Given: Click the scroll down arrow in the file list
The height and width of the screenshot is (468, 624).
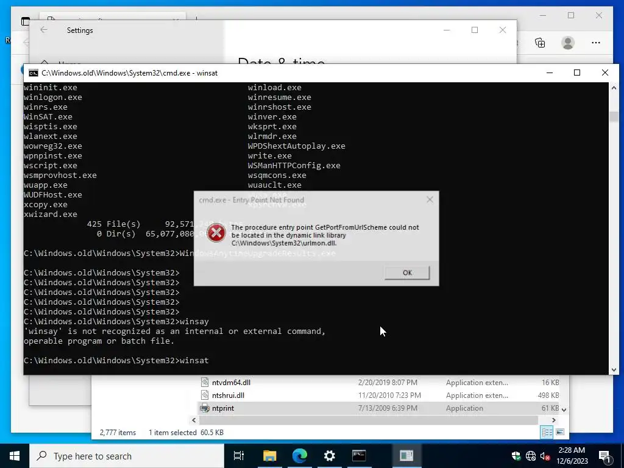Looking at the screenshot, I should coord(564,409).
